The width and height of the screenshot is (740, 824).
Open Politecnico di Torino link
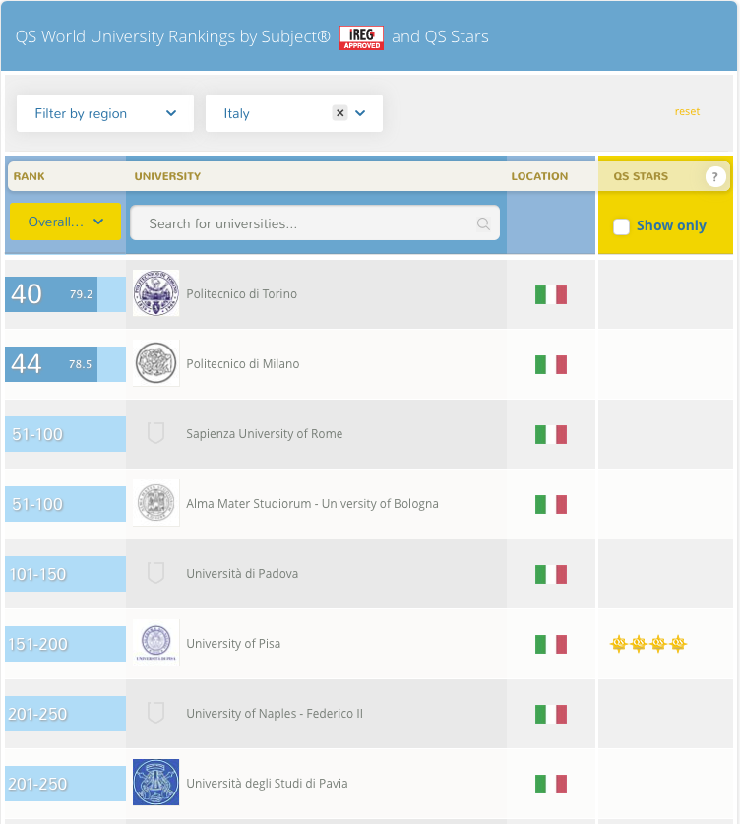point(242,293)
